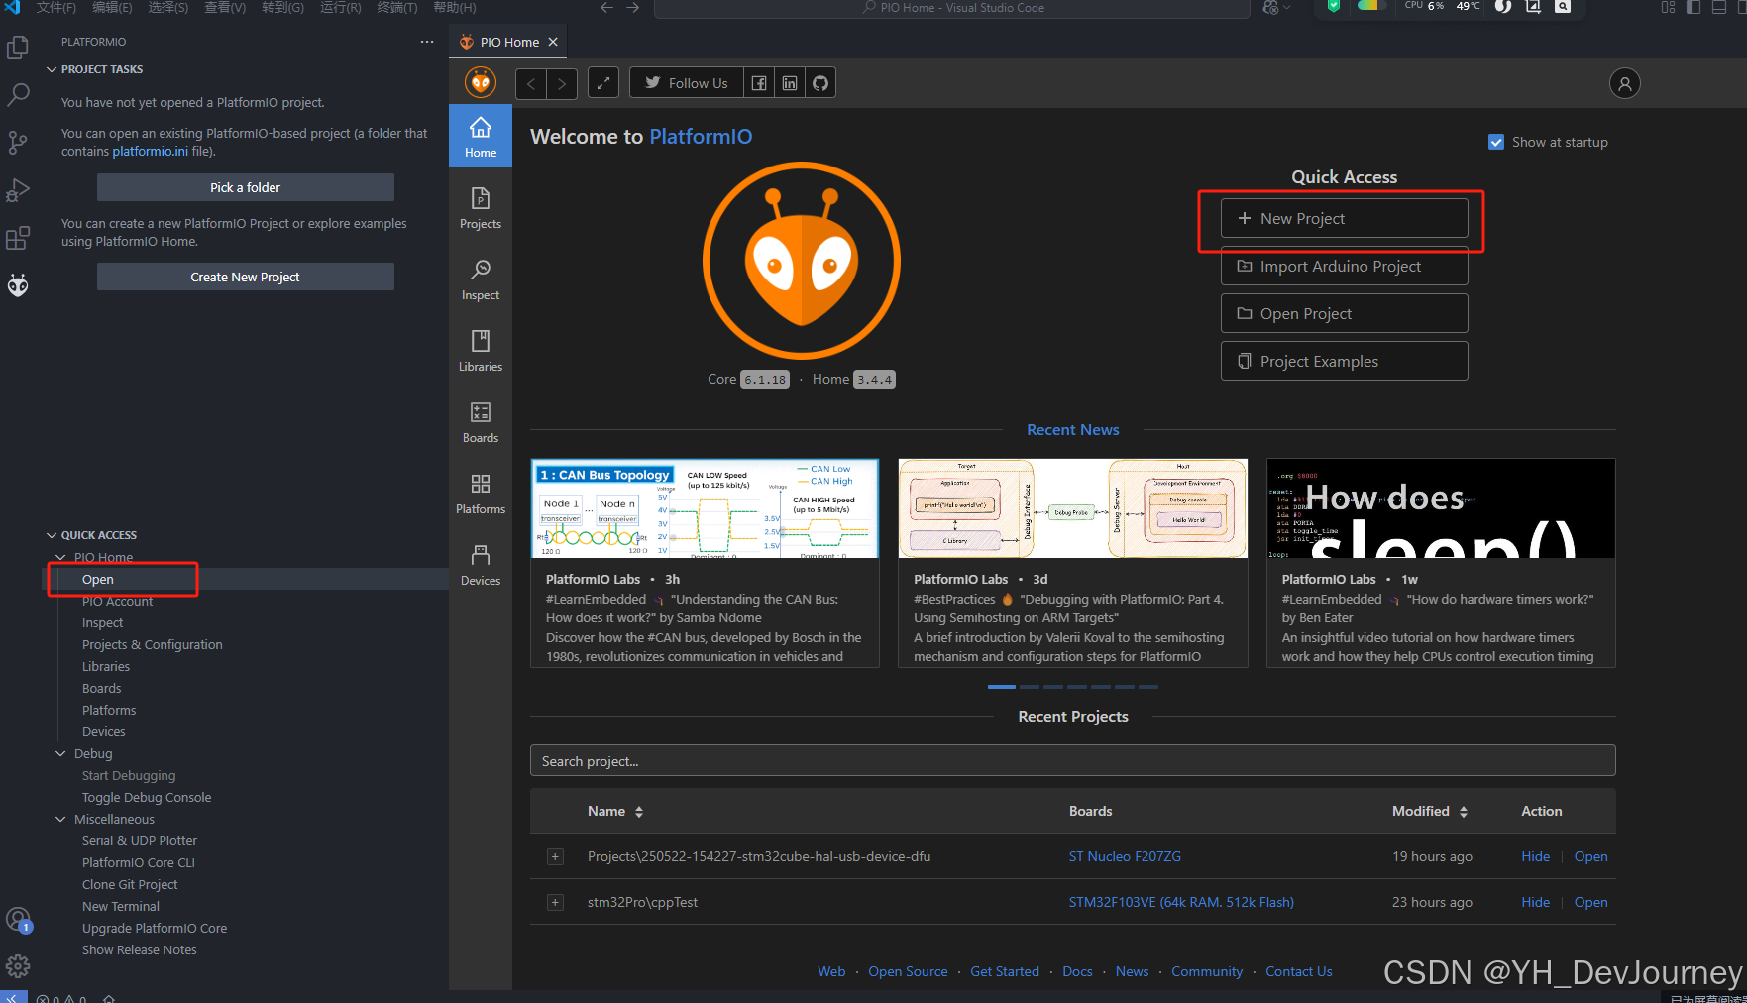Open the GitHub icon link
This screenshot has width=1747, height=1003.
click(x=820, y=83)
